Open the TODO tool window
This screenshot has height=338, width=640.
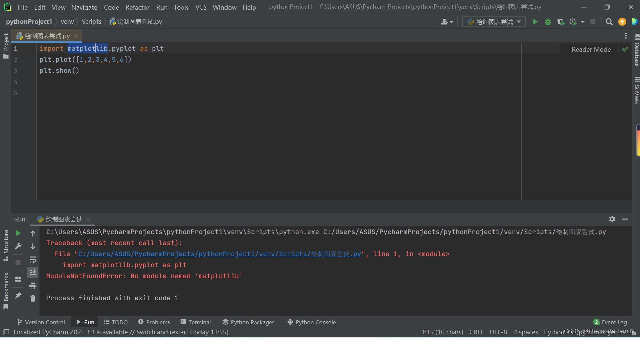point(116,322)
